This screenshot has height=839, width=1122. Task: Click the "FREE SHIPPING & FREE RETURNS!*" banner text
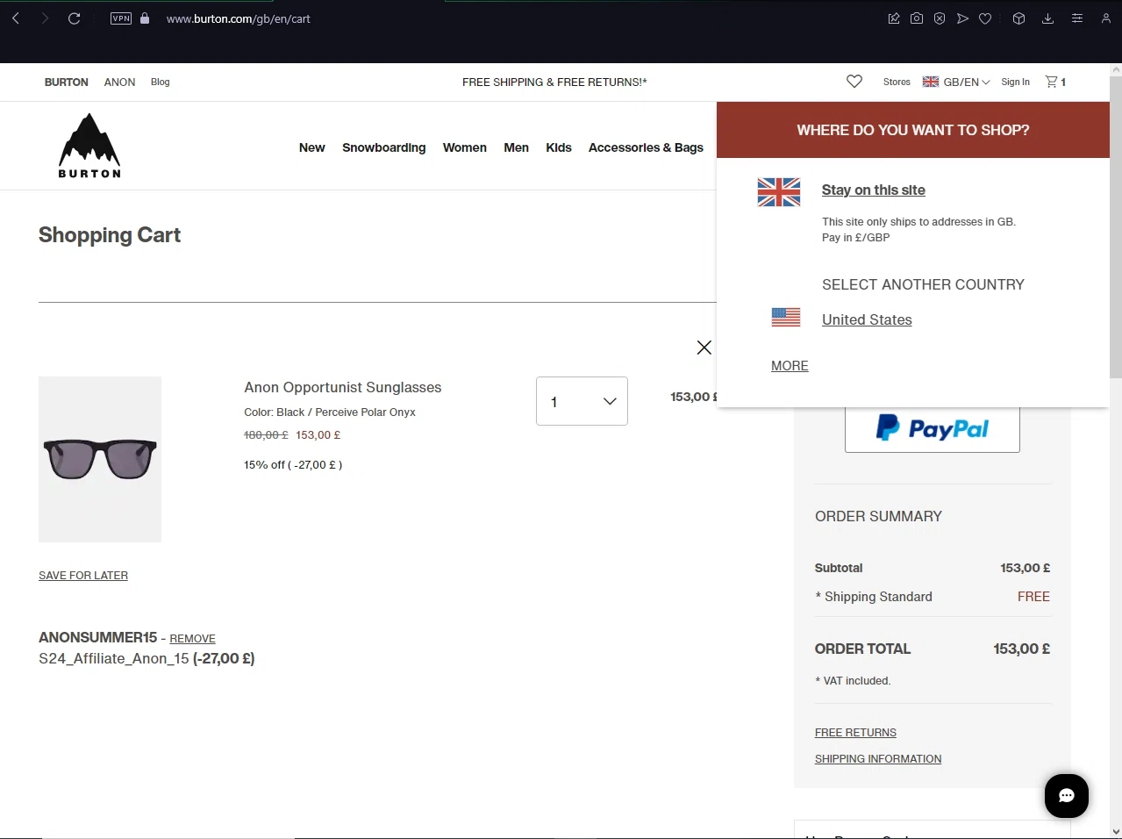coord(554,82)
